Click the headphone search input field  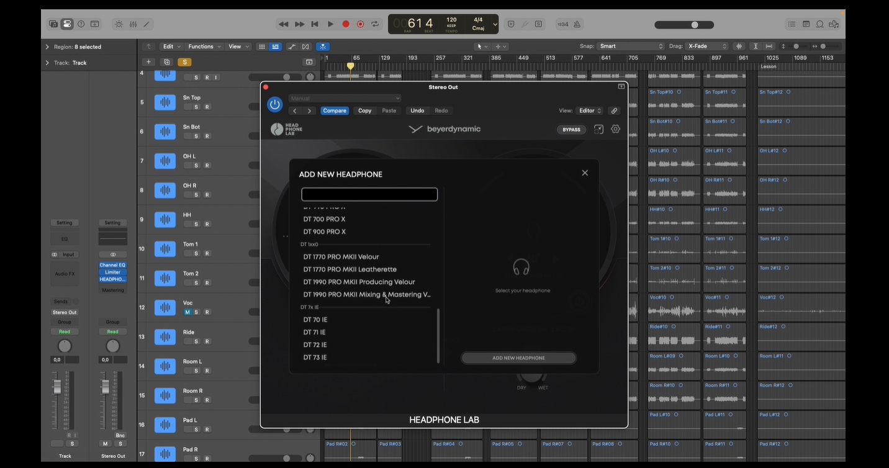pyautogui.click(x=369, y=195)
